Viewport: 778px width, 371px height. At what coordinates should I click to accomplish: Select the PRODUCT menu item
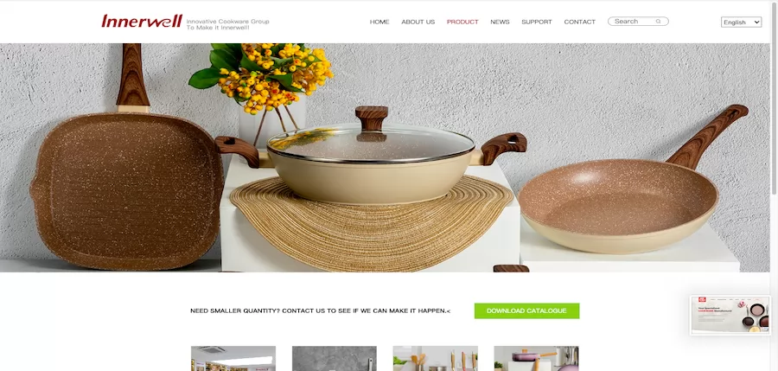(x=462, y=22)
